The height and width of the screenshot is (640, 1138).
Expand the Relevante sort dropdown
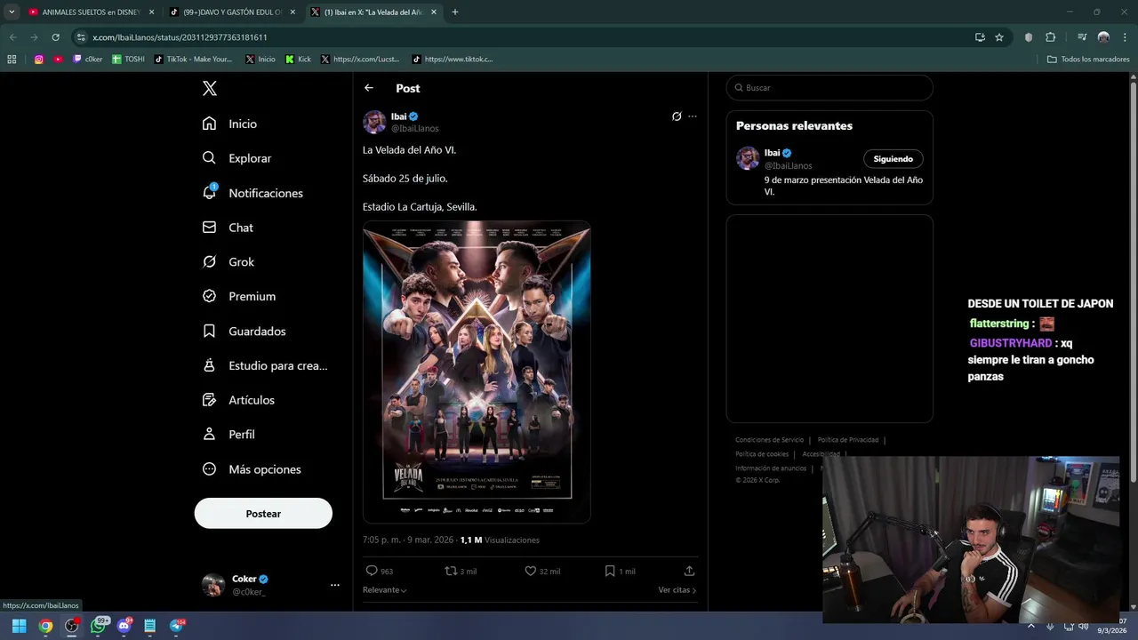385,590
